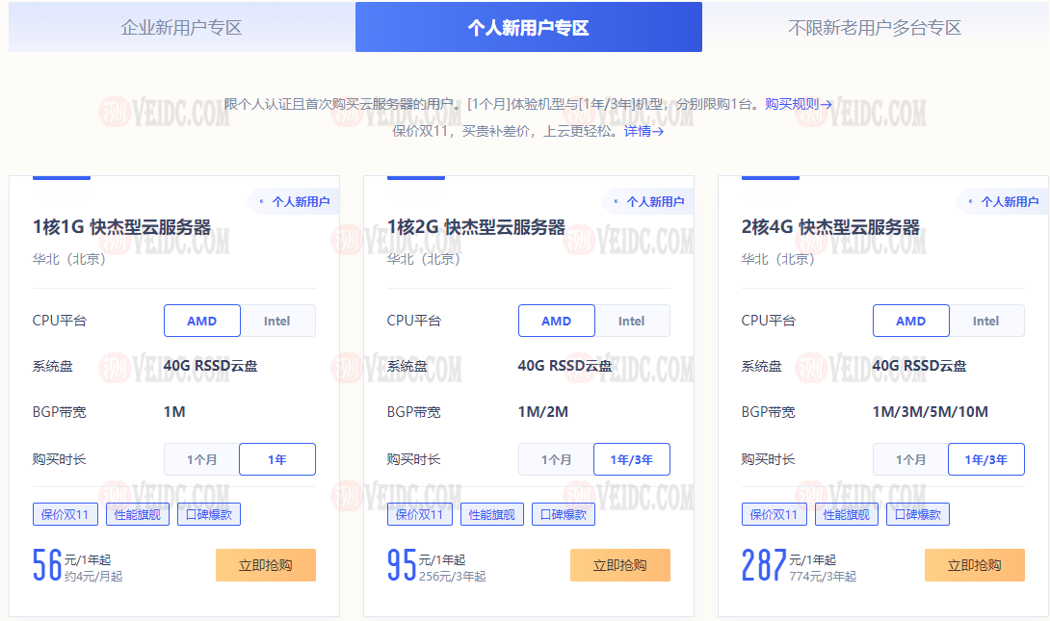
Task: Select the 个人新用户专区 tab
Action: coord(528,27)
